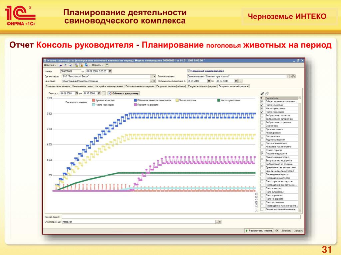Open Сценарий selection ellipsis button

(152, 81)
